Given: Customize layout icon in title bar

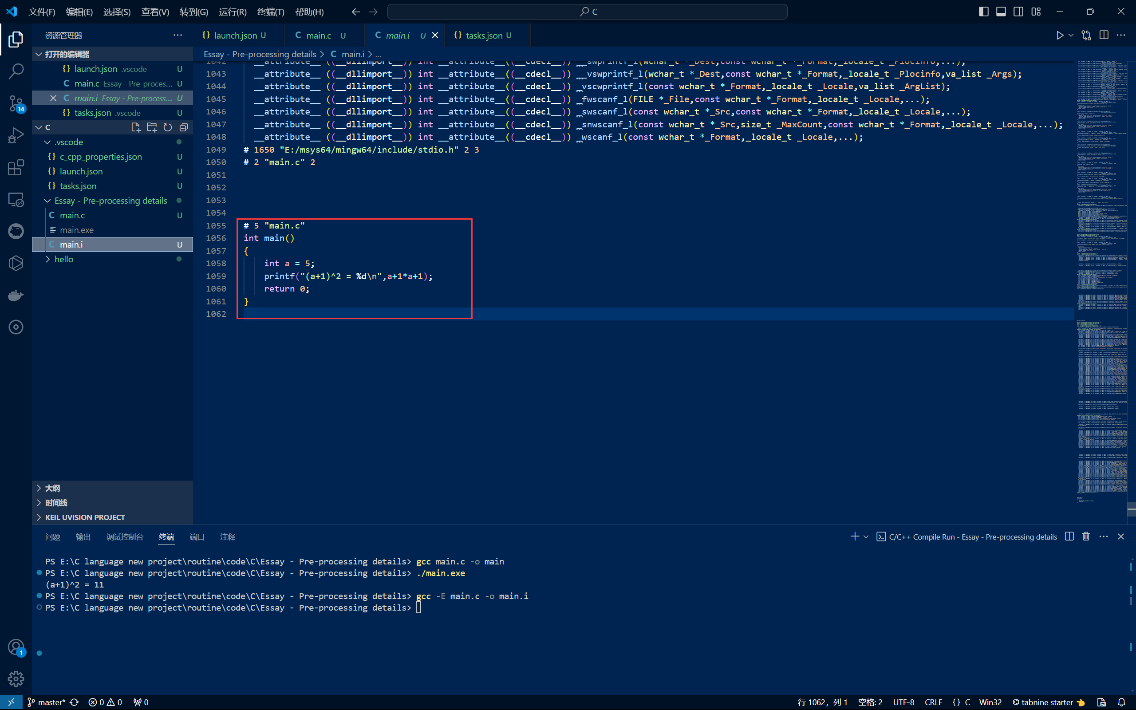Looking at the screenshot, I should (1036, 12).
